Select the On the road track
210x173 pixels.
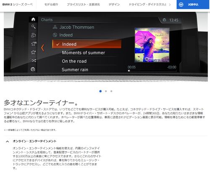click(74, 61)
